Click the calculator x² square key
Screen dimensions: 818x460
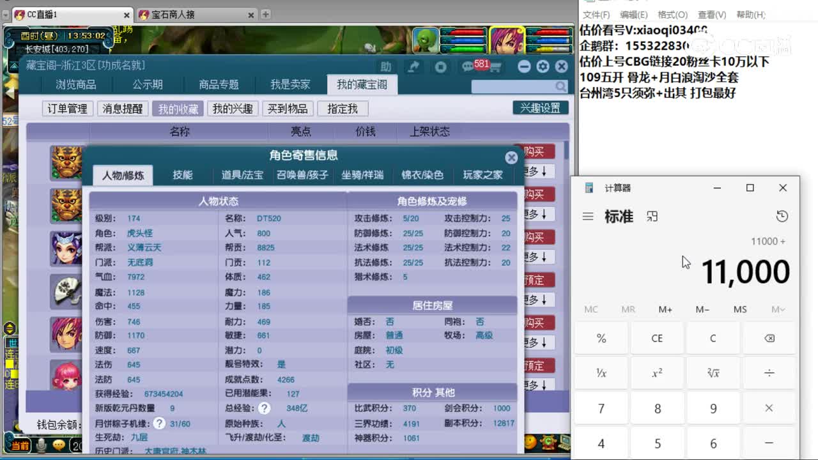click(657, 373)
